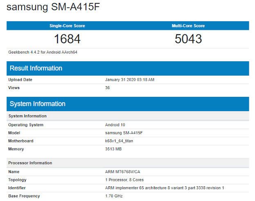Select the 'Views' label
The height and width of the screenshot is (201, 255).
coord(14,88)
